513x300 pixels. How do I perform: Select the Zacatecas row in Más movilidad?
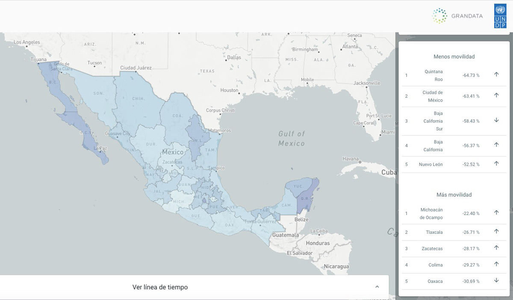tap(431, 249)
